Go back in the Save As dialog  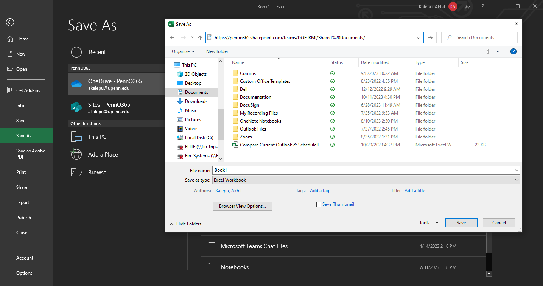pyautogui.click(x=172, y=37)
